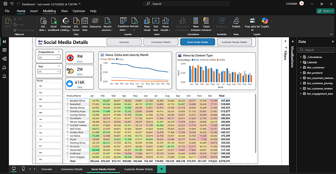336x174 pixels.
Task: Open the Modeling ribbon tab
Action: (x=49, y=11)
